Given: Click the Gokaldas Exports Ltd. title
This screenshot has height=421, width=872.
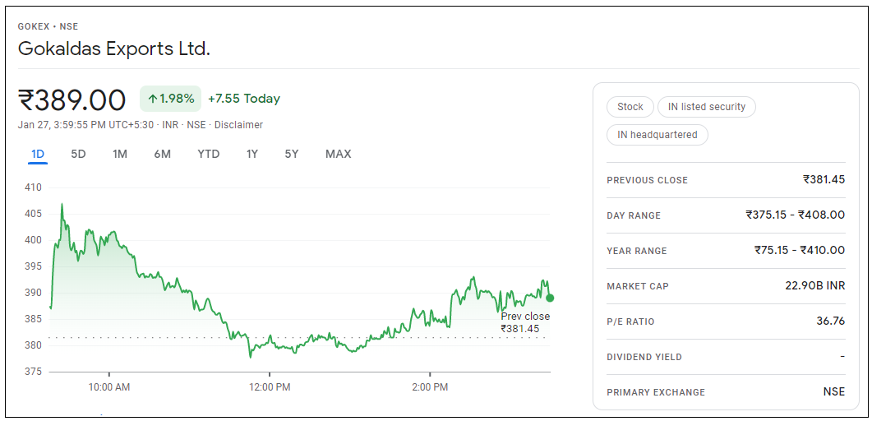Looking at the screenshot, I should pos(114,49).
